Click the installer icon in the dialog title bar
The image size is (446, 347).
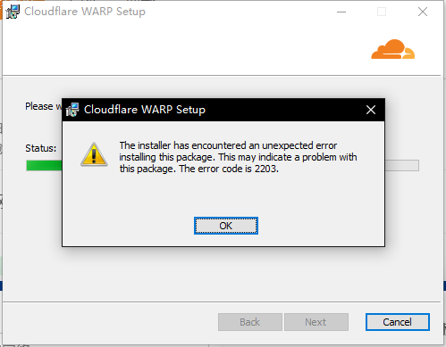click(x=72, y=110)
